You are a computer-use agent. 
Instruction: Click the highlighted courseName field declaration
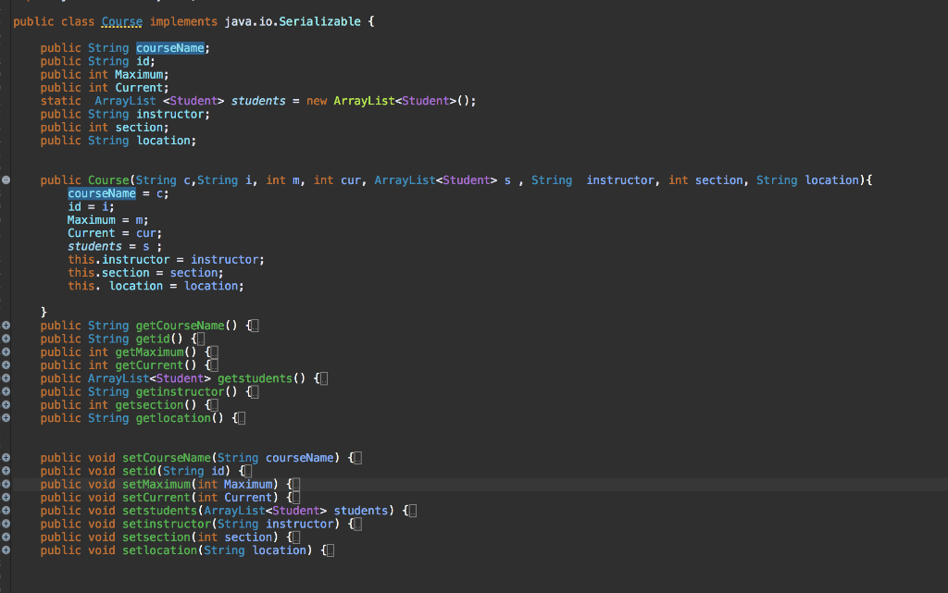tap(170, 48)
